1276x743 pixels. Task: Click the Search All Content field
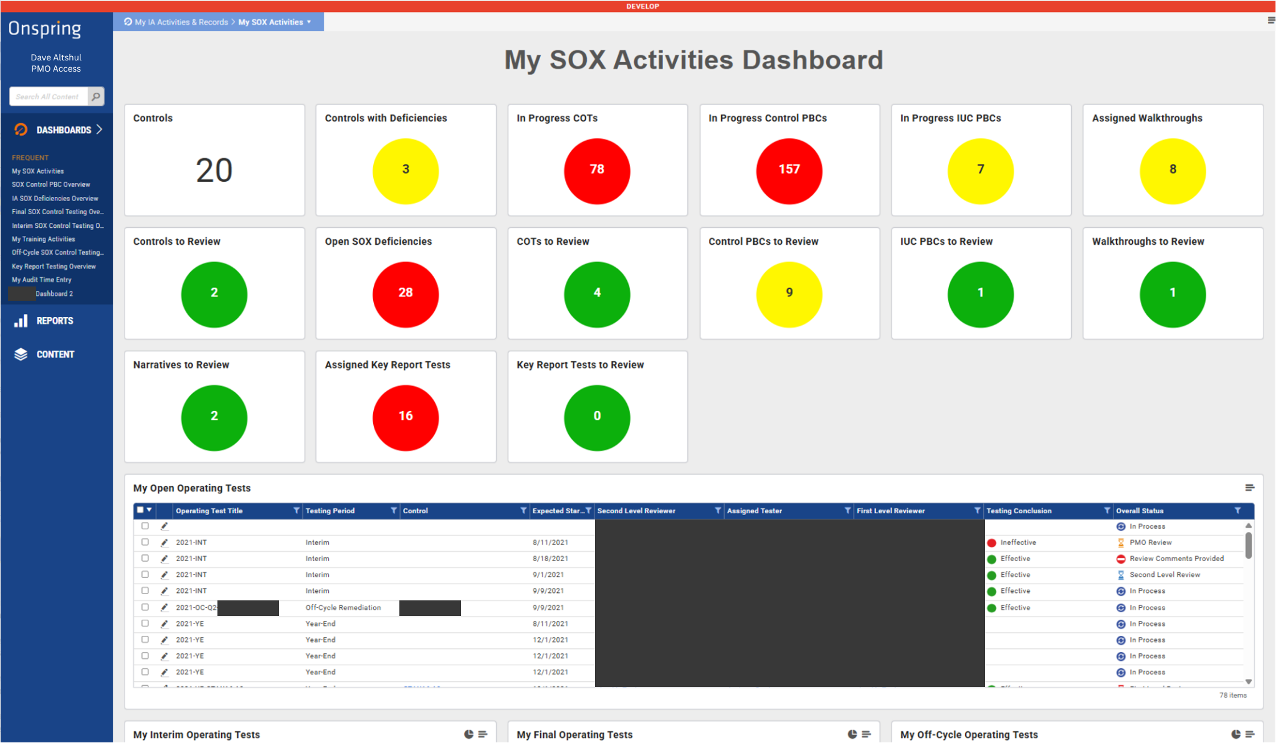point(48,97)
